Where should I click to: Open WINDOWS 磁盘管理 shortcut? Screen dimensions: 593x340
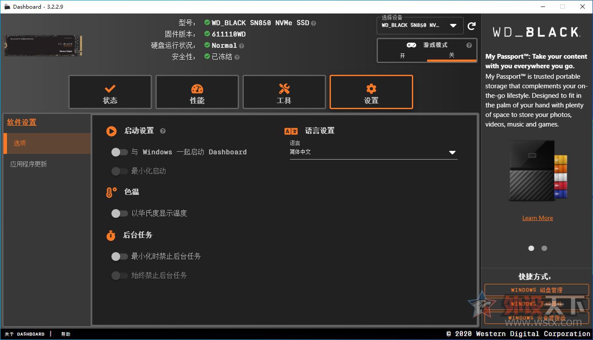click(537, 290)
